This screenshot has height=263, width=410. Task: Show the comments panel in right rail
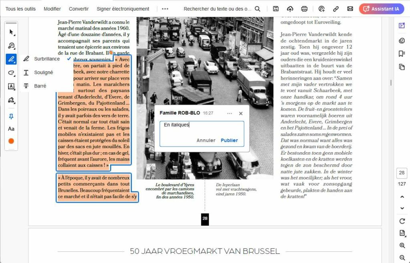click(x=402, y=40)
